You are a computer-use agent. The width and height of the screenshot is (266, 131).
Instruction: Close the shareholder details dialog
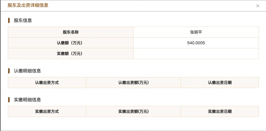[x=258, y=6]
